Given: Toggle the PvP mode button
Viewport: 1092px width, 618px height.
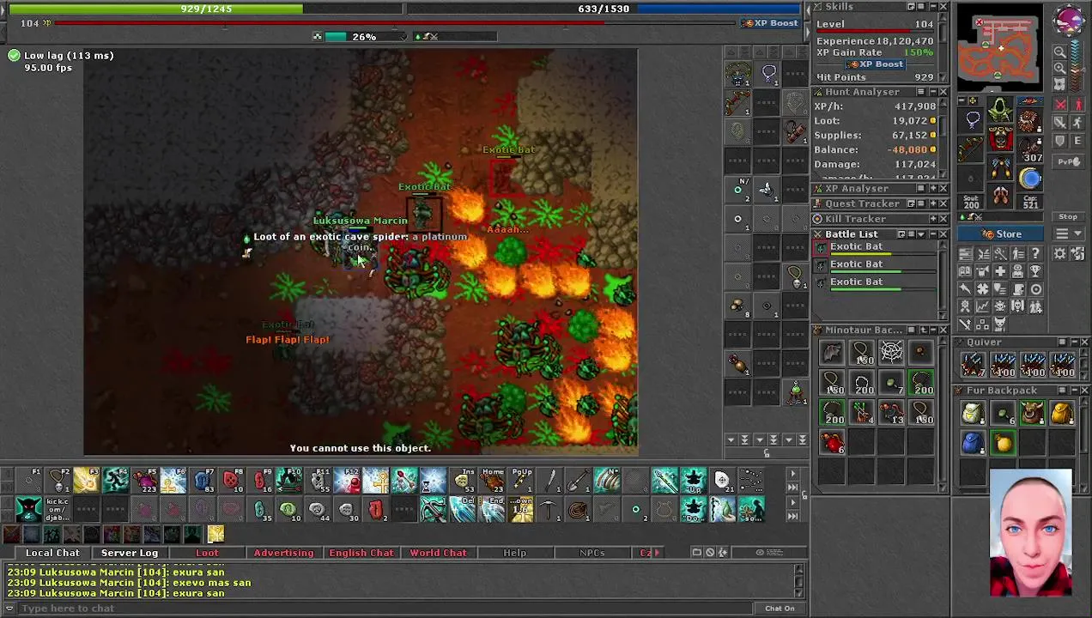Looking at the screenshot, I should pyautogui.click(x=1069, y=161).
